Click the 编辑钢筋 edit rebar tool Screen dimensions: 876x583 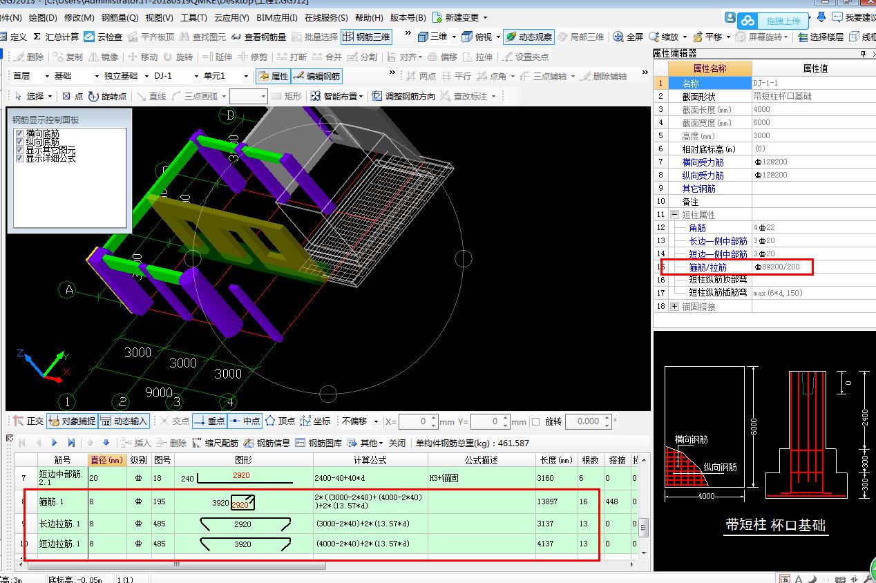pos(316,76)
